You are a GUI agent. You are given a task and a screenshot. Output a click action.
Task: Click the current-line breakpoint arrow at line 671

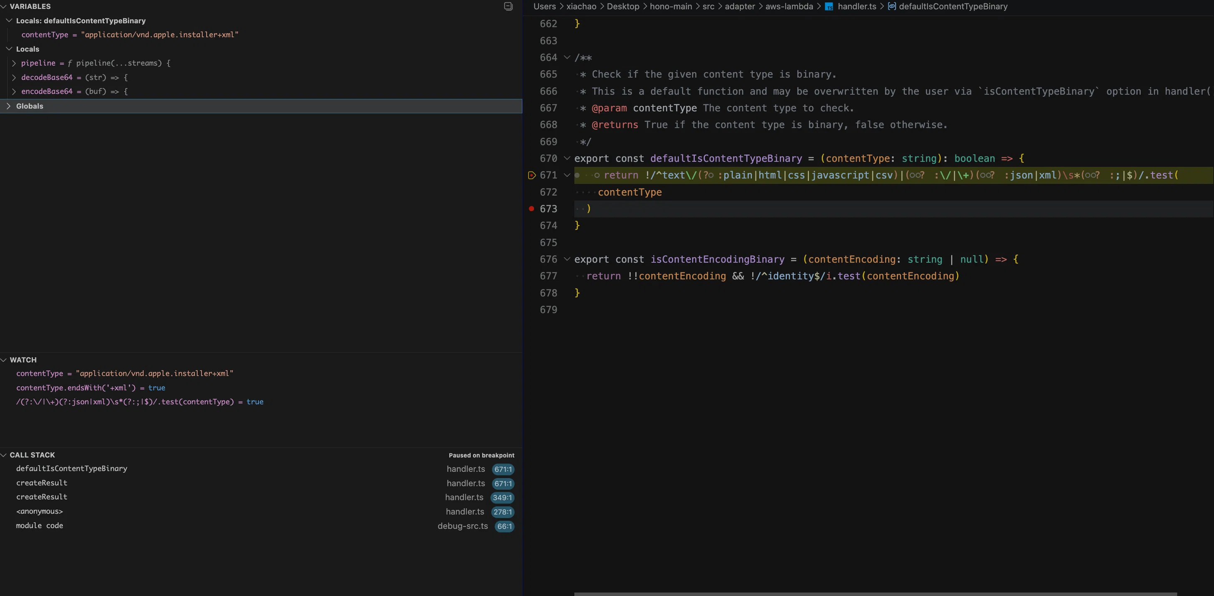[x=532, y=175]
